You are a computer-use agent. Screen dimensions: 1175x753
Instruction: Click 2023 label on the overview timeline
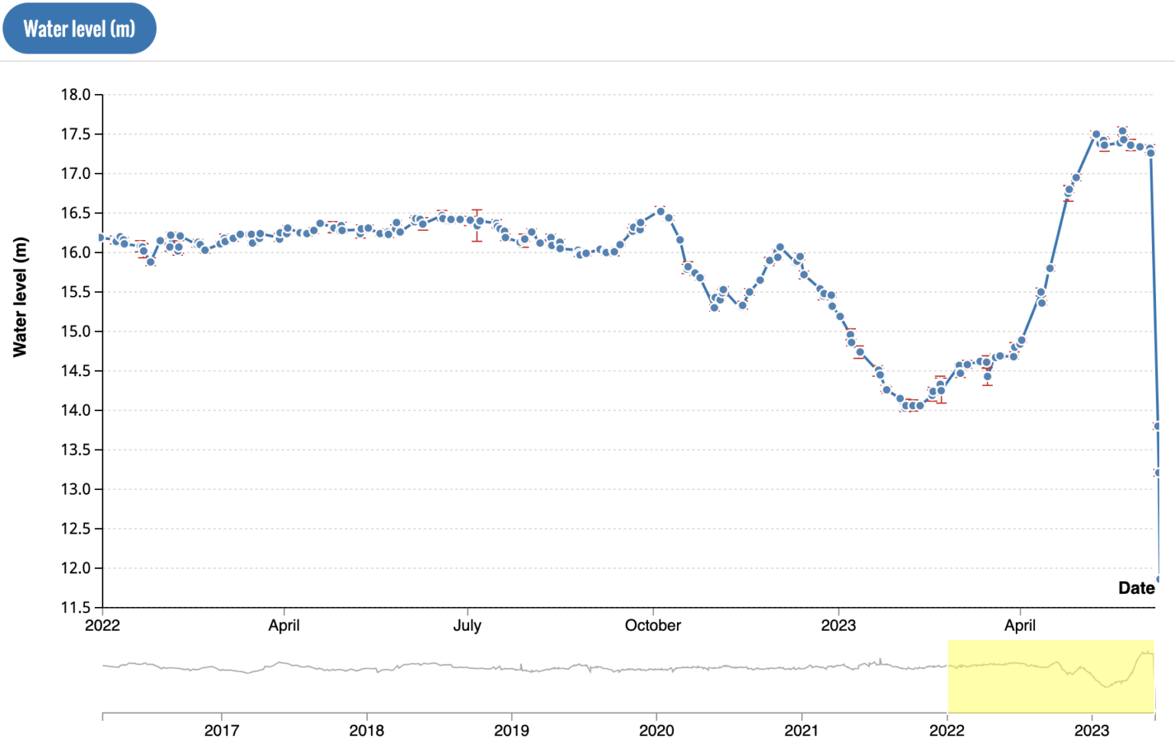point(1091,730)
